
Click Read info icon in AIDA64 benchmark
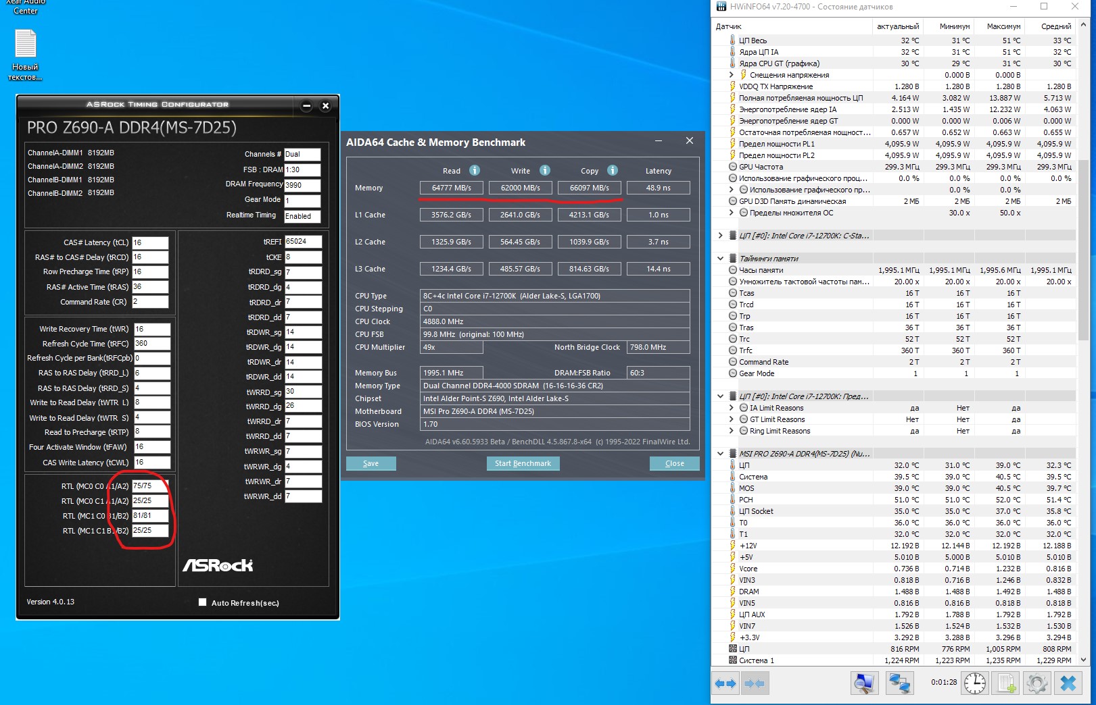[475, 170]
